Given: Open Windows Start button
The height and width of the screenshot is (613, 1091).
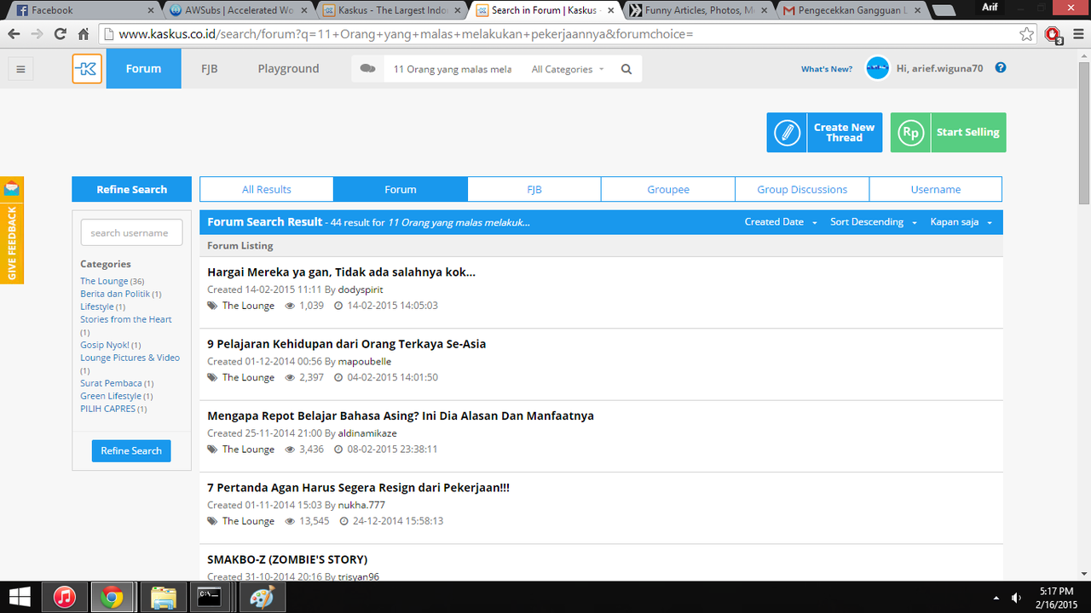Looking at the screenshot, I should (x=20, y=597).
